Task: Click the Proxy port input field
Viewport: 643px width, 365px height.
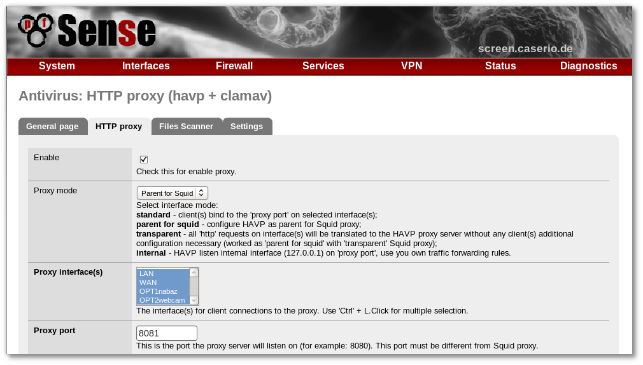Action: pos(167,333)
